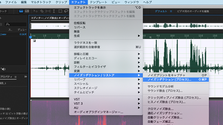Expand the スペシャル submenu
Viewport: 223px width, 125px height.
[x=106, y=84]
